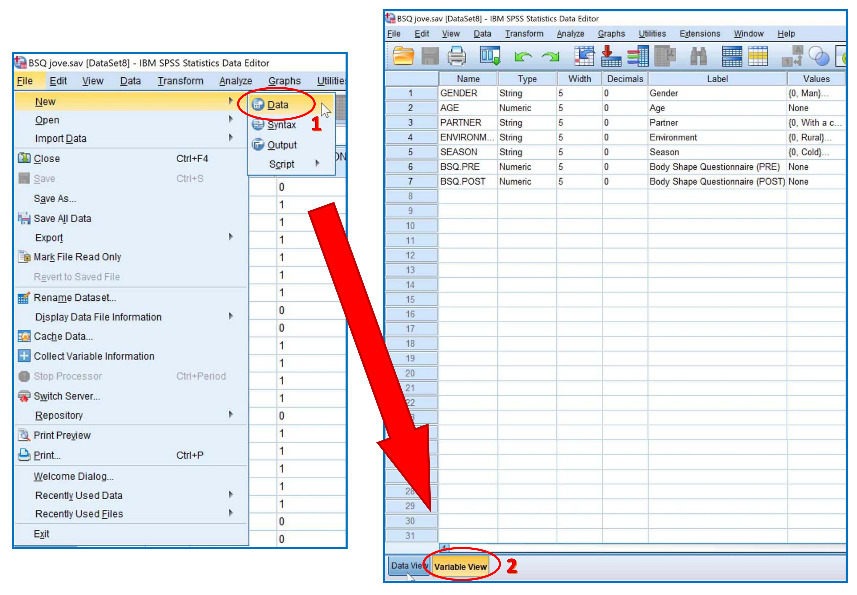Click the green Redo arrow icon

tap(551, 57)
